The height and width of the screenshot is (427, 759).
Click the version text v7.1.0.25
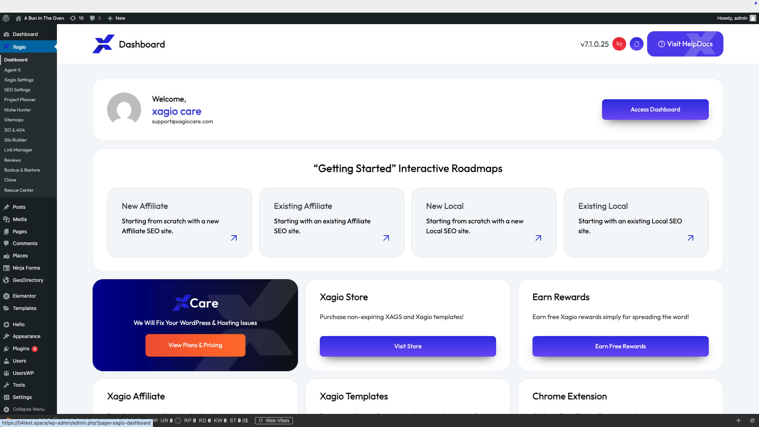point(594,44)
